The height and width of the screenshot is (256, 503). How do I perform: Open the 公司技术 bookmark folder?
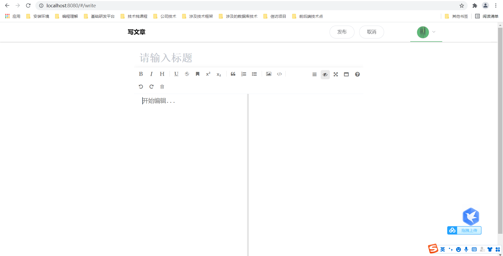click(165, 16)
